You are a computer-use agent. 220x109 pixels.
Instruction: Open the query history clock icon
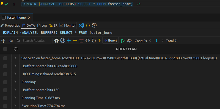(x=94, y=25)
